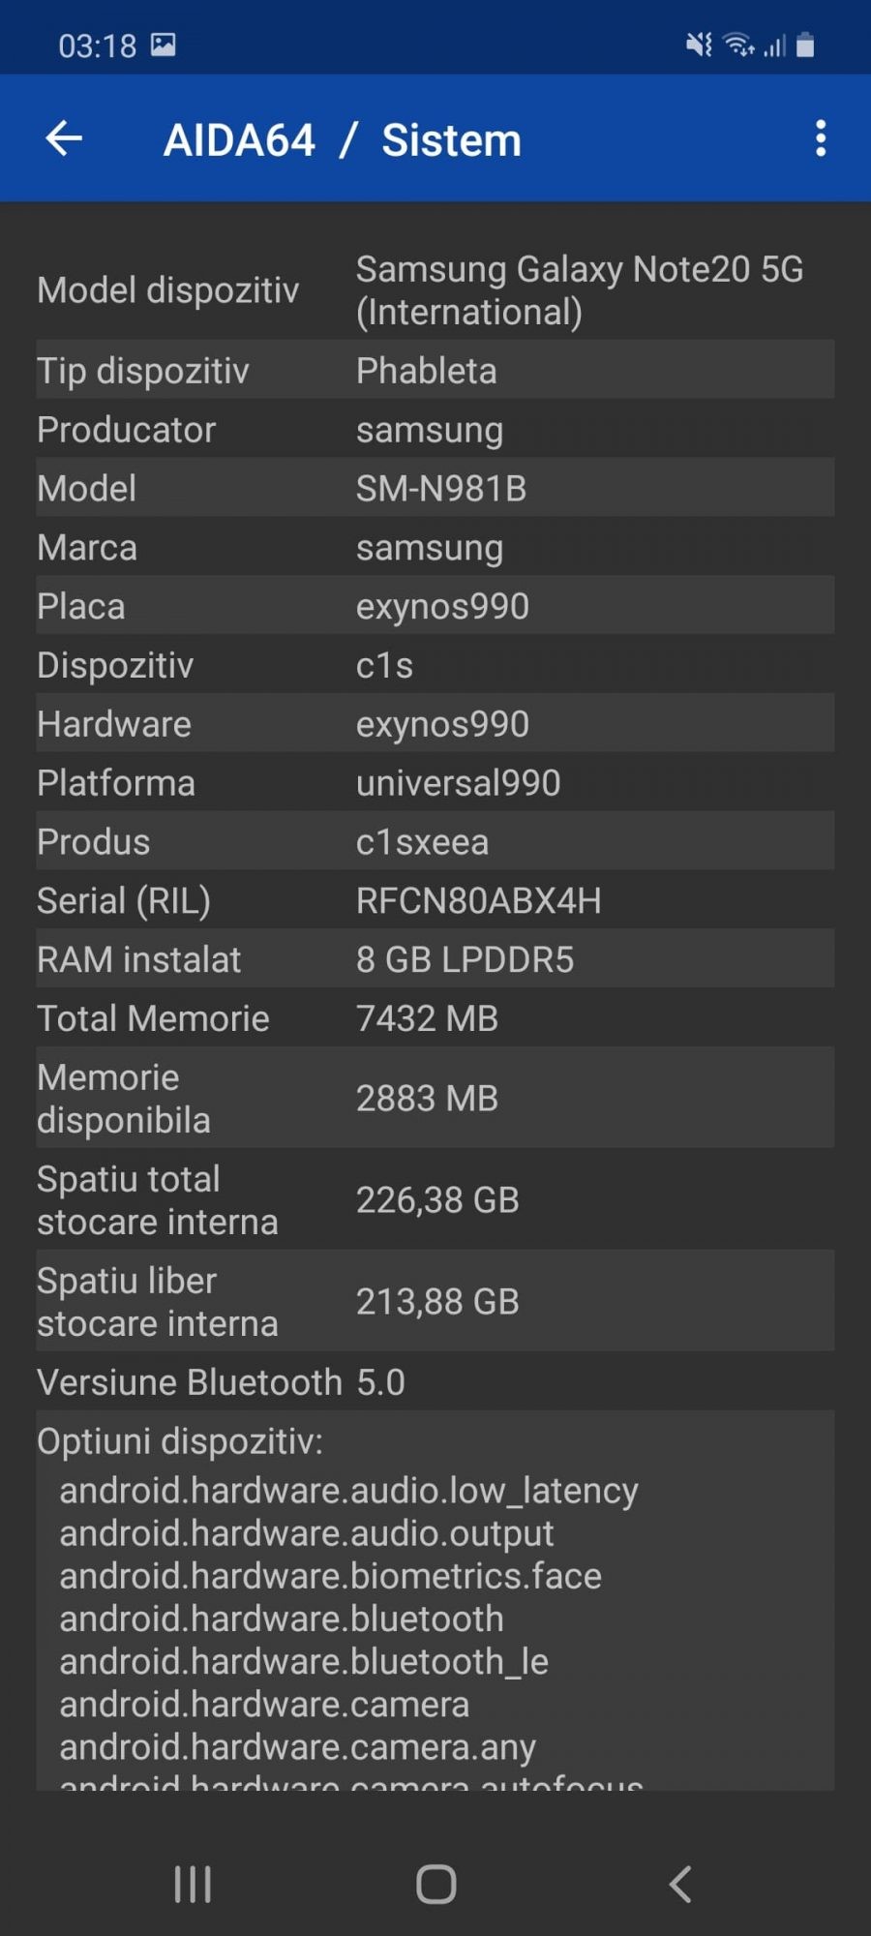The width and height of the screenshot is (871, 1936).
Task: Tap the Versiune Bluetooth row
Action: point(435,1382)
